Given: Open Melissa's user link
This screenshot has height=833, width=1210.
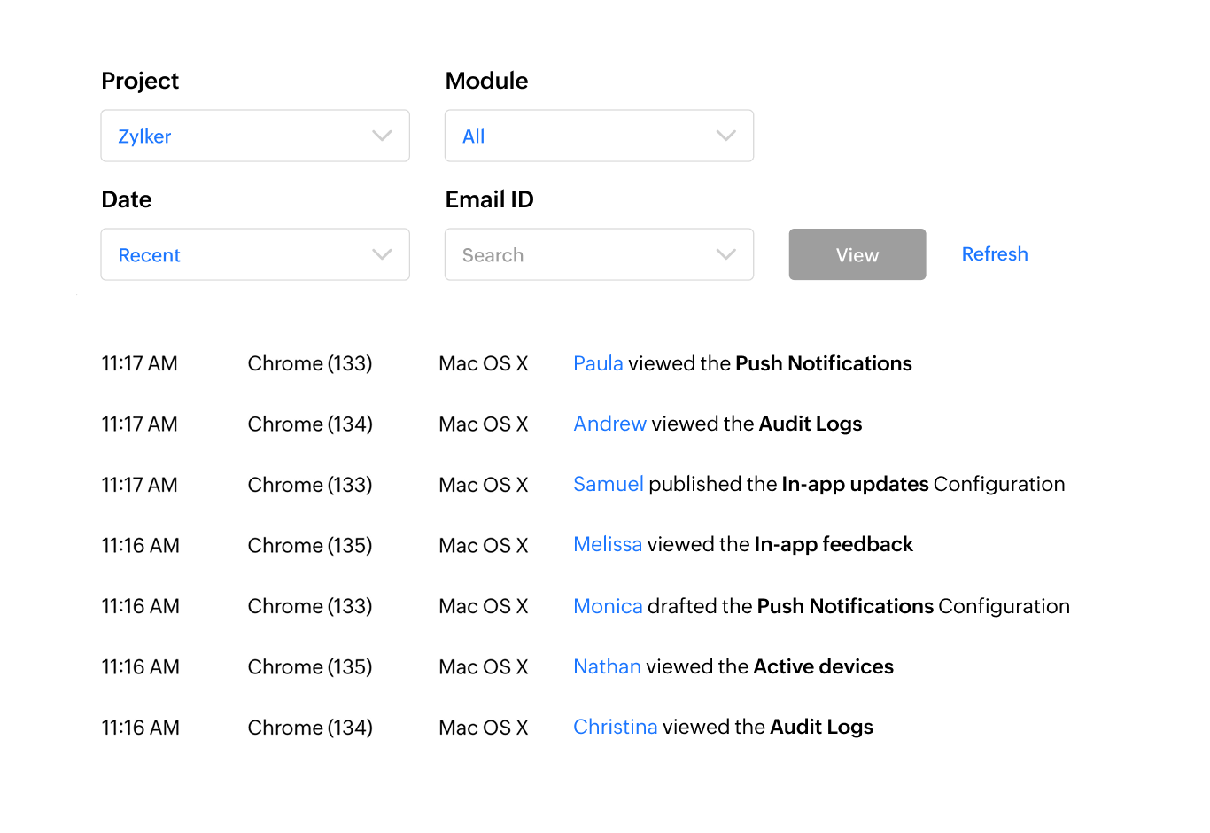Looking at the screenshot, I should point(607,544).
